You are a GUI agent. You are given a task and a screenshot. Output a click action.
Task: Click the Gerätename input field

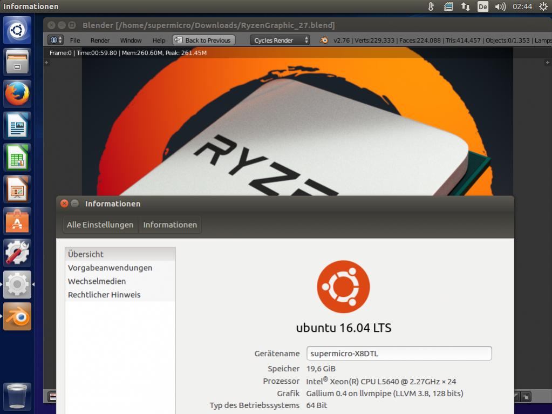(399, 353)
